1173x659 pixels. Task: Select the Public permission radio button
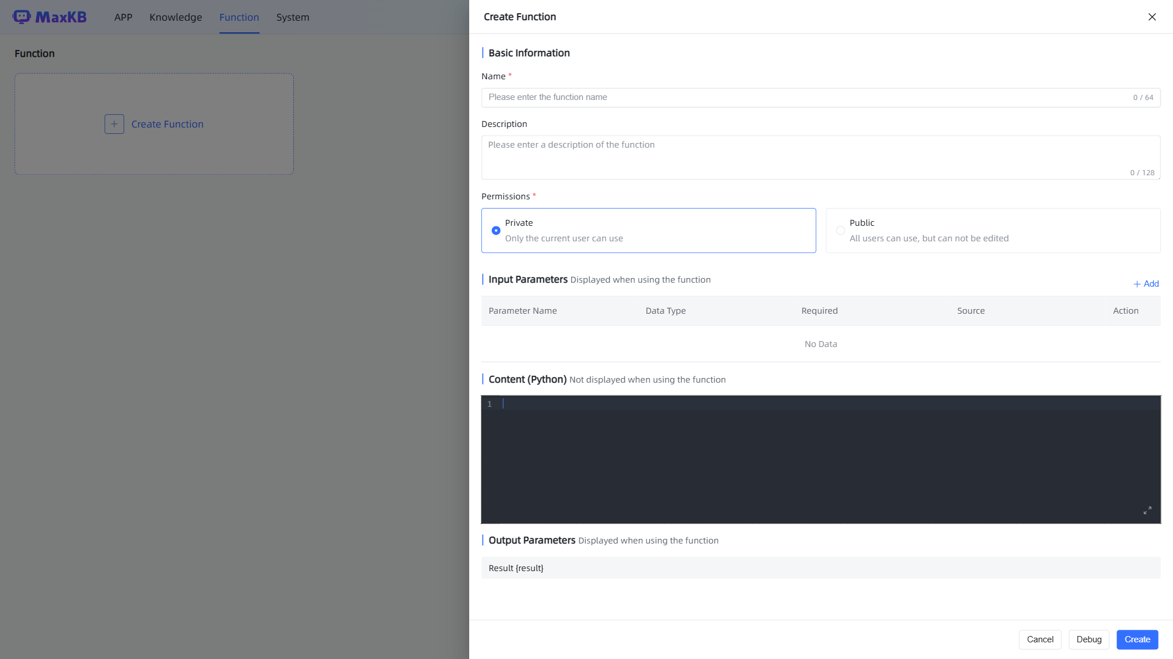coord(840,230)
